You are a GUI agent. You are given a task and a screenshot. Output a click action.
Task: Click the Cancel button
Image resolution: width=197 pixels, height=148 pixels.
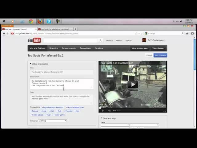tap(149, 55)
